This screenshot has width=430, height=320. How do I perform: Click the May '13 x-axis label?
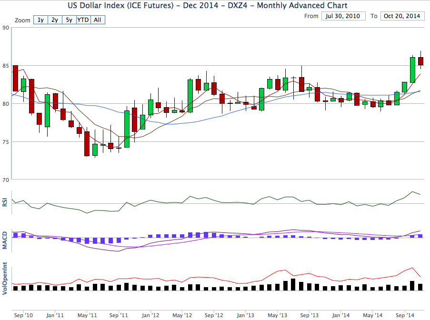277,315
